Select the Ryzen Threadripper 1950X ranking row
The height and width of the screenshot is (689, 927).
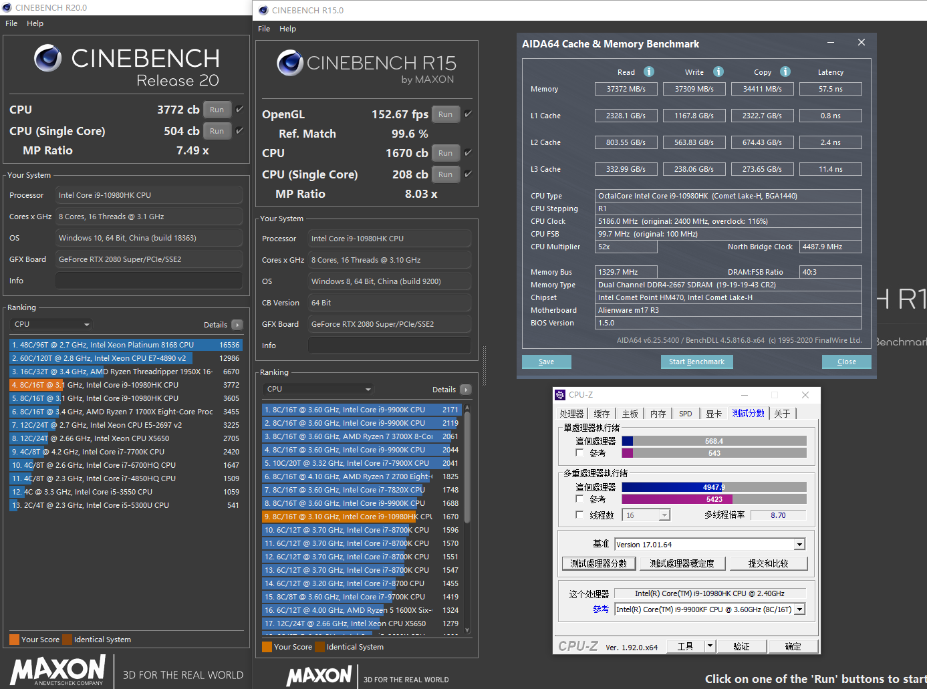[x=126, y=372]
